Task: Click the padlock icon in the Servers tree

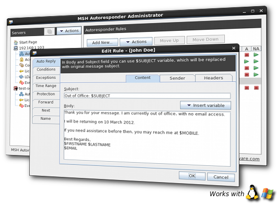Action: tap(21, 59)
